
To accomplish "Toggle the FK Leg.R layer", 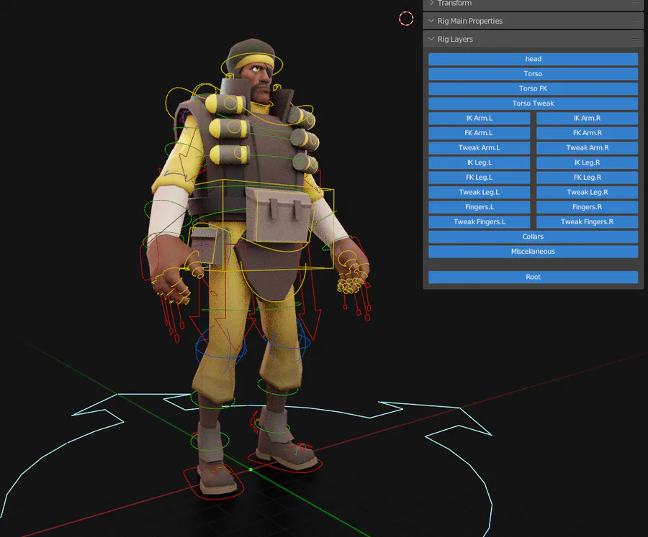I will coord(588,178).
